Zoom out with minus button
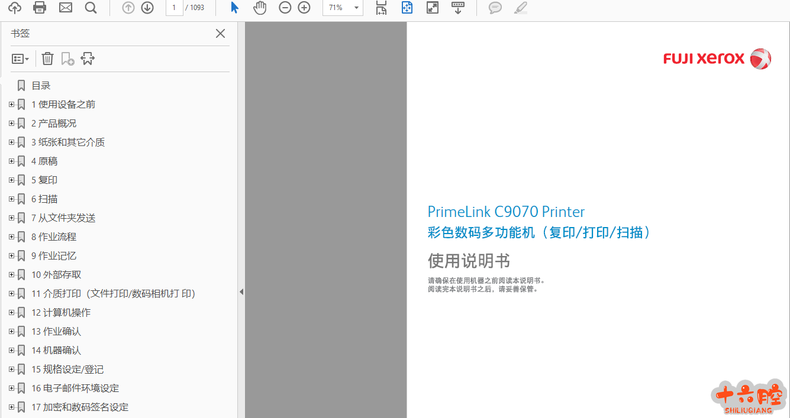Viewport: 790px width, 418px height. pos(285,8)
